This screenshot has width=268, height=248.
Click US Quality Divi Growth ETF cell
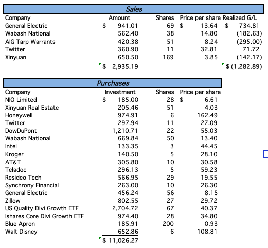42,208
